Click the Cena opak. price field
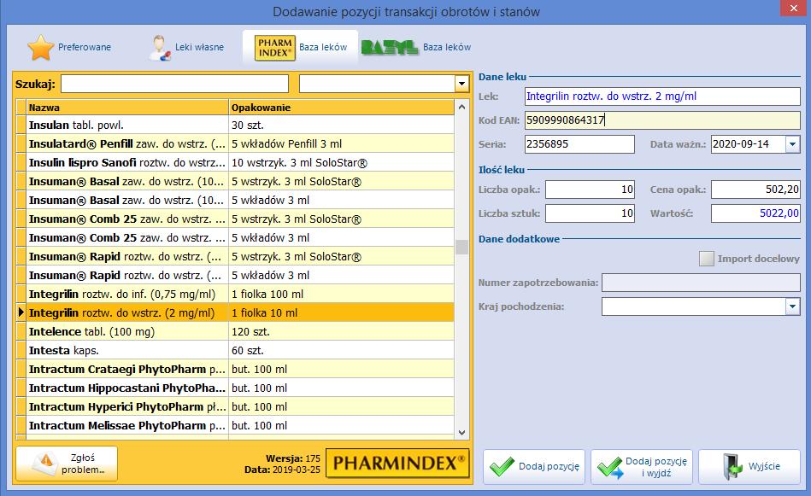The height and width of the screenshot is (496, 811). point(755,190)
